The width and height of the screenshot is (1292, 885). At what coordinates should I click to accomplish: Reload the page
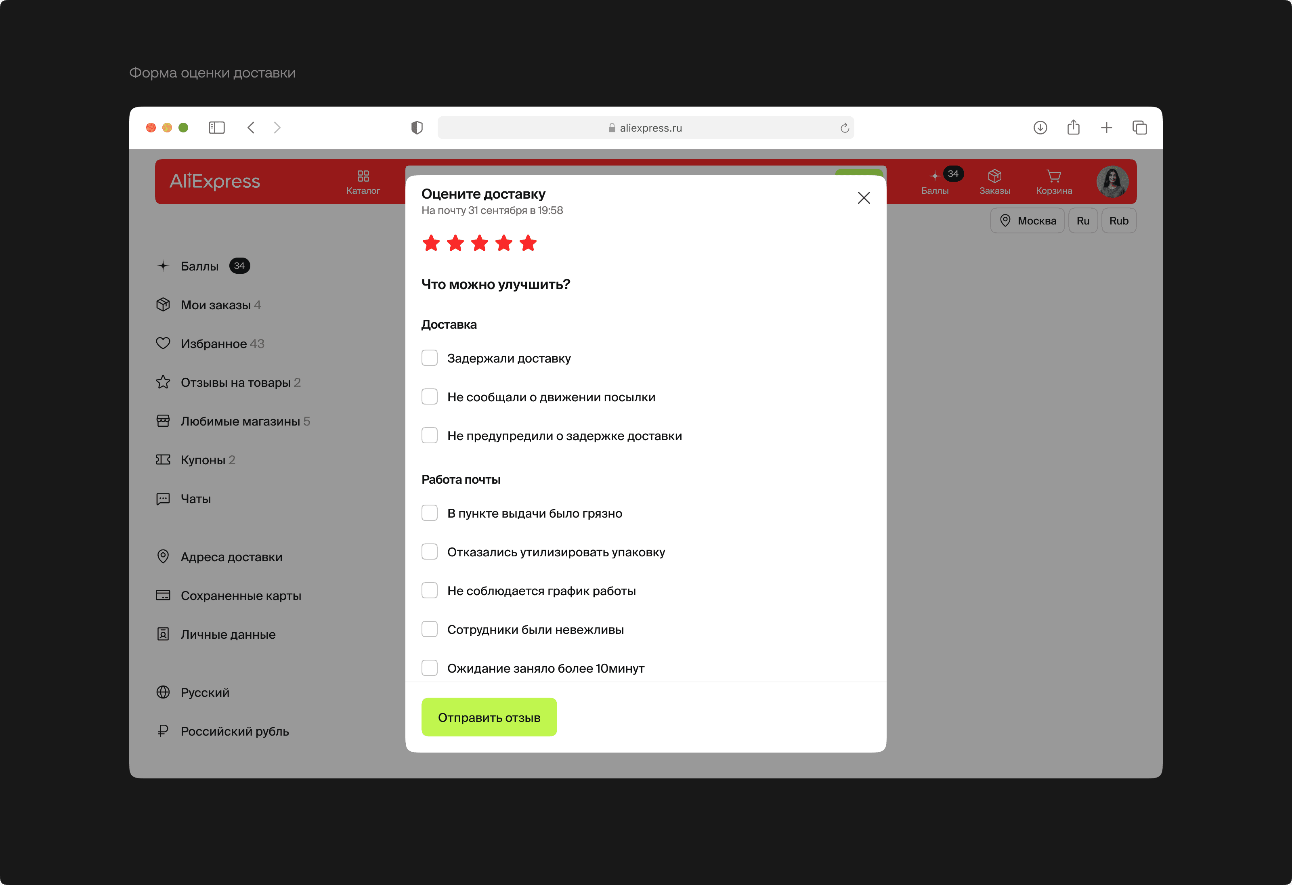(845, 128)
